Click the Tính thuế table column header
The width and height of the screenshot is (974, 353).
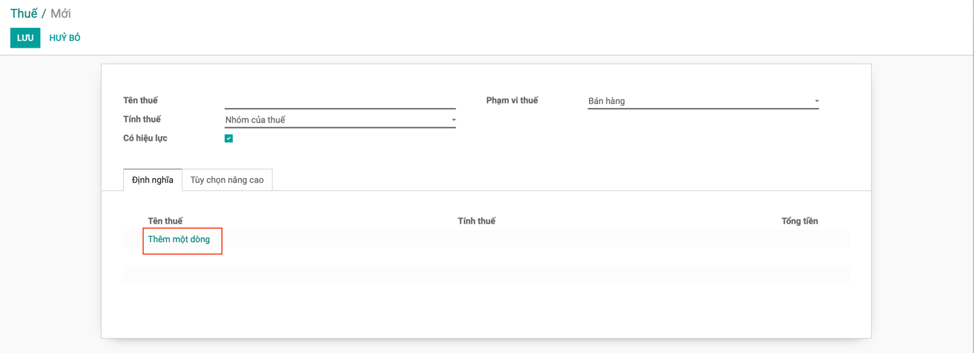[477, 221]
